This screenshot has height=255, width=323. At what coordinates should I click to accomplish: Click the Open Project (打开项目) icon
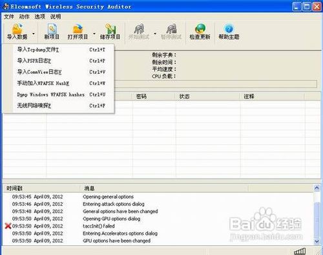coord(78,32)
